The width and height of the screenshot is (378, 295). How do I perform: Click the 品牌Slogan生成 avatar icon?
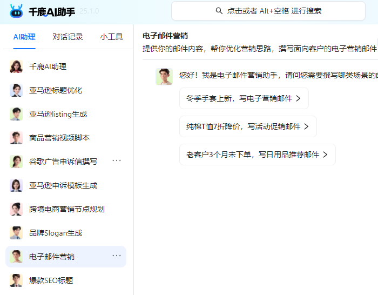coord(16,233)
